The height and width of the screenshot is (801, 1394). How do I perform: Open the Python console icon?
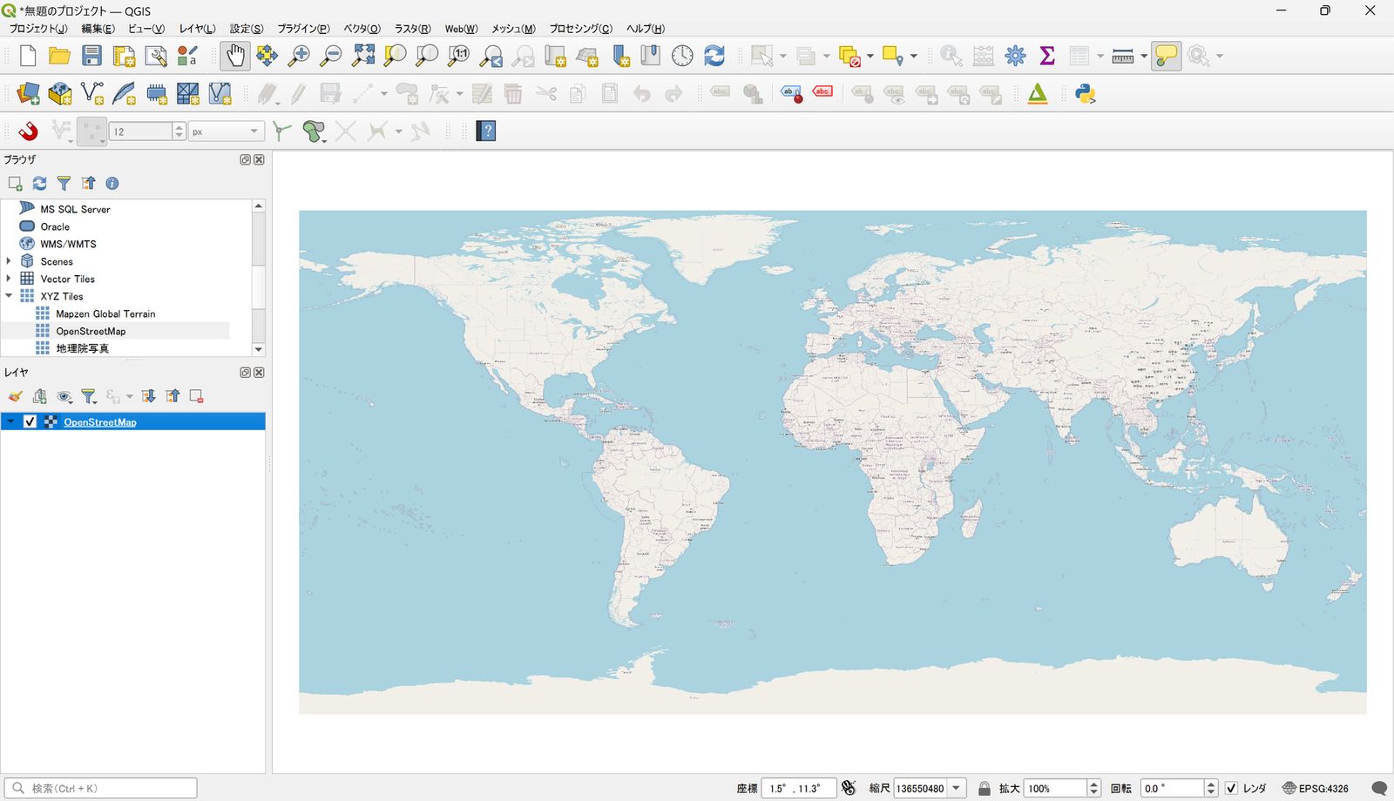[1085, 94]
